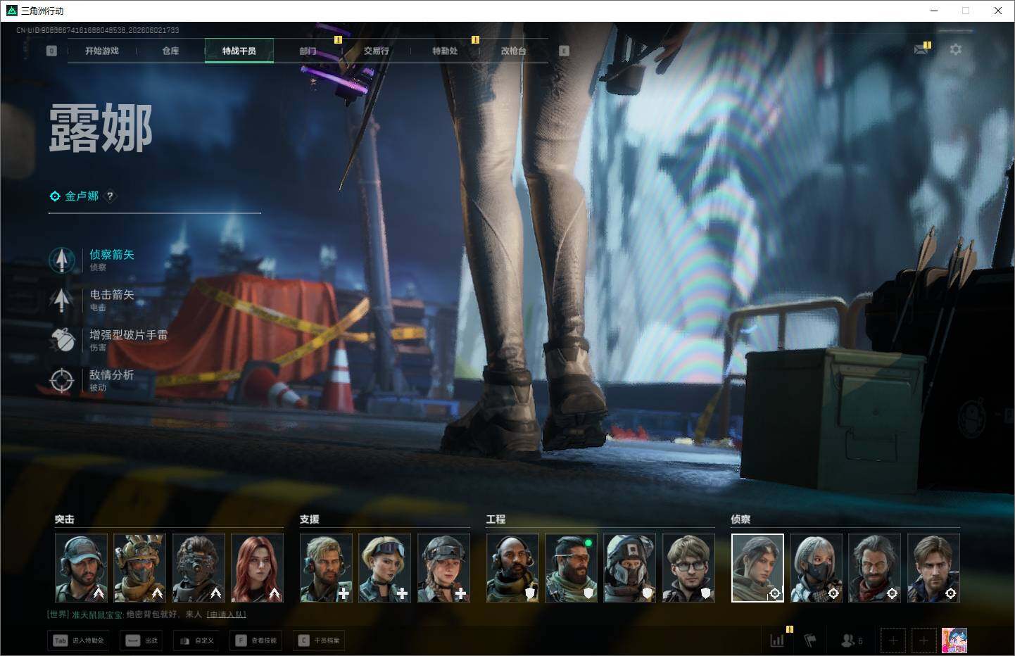1015x656 pixels.
Task: Close the 三角洲行动 window
Action: [998, 11]
